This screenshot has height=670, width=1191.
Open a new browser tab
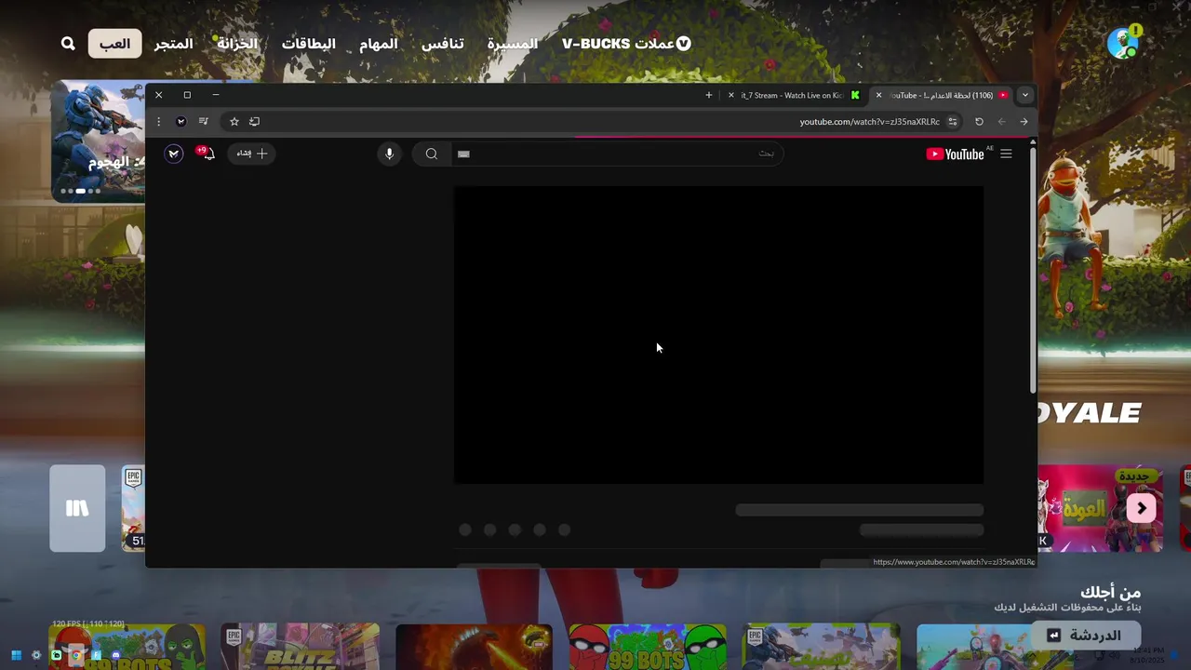click(709, 95)
